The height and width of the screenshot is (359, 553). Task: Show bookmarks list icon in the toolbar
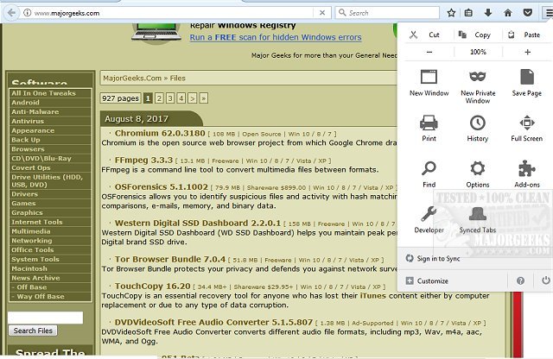click(x=468, y=13)
